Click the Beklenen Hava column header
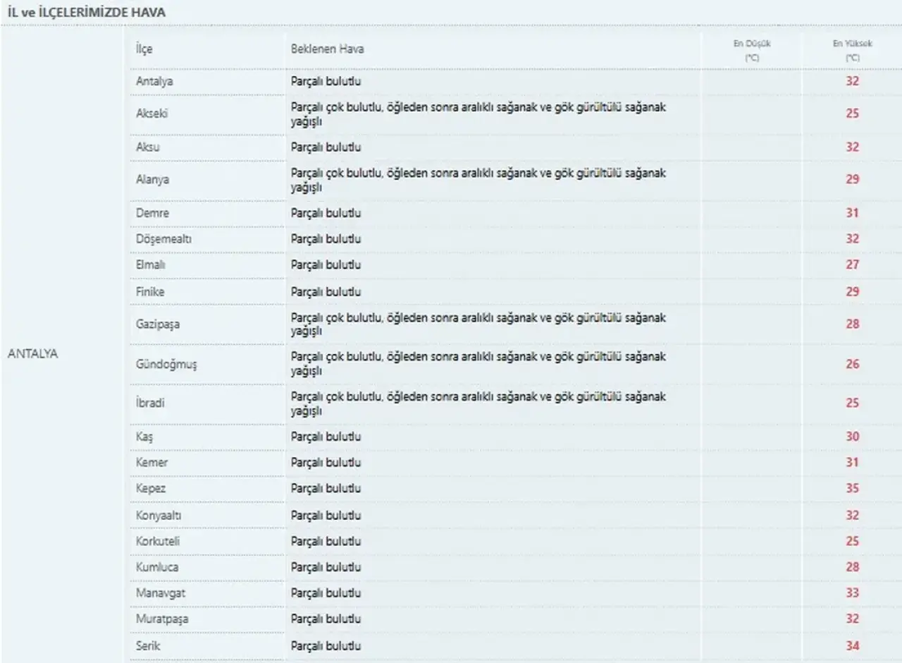This screenshot has width=902, height=663. coord(327,49)
